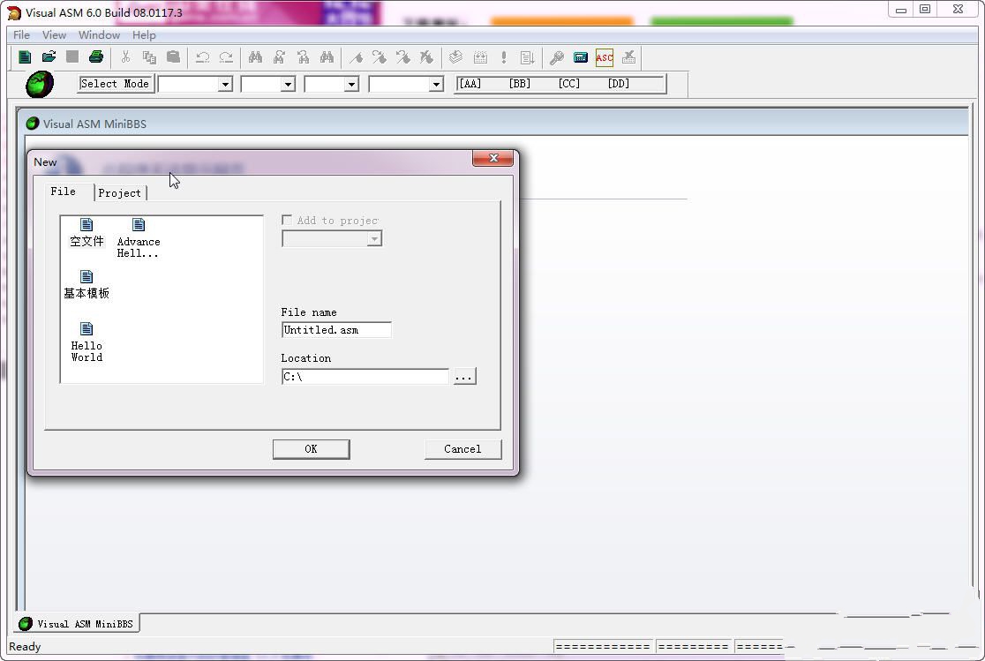Click the stacked layers build icon
Viewport: 985px width, 661px height.
456,57
